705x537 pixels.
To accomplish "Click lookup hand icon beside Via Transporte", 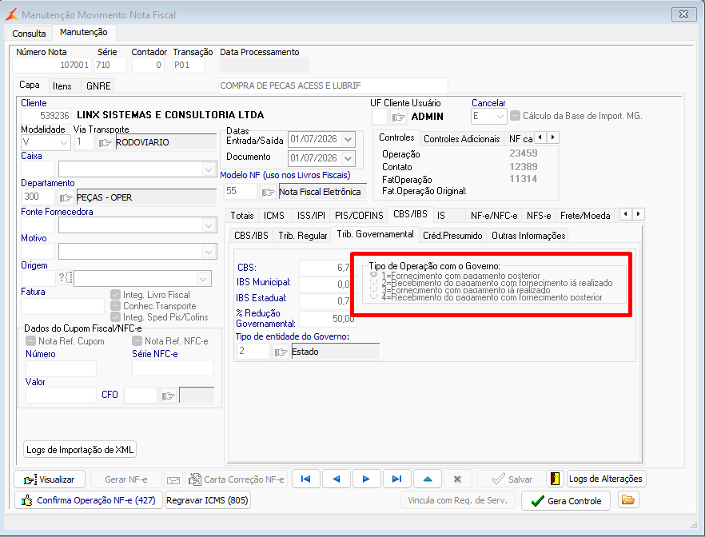I will tap(106, 142).
